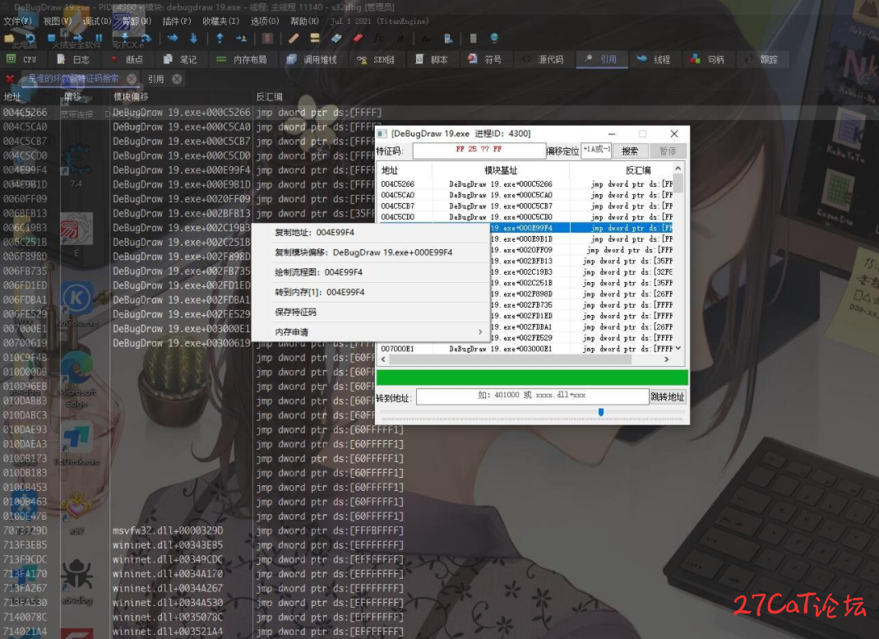Open the 调试(D) menu

coord(97,21)
